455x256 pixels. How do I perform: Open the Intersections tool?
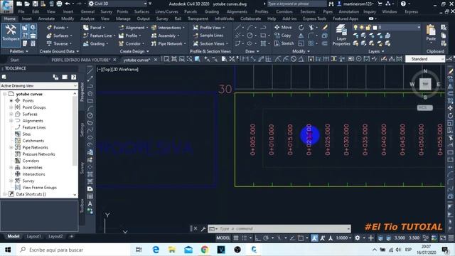167,28
